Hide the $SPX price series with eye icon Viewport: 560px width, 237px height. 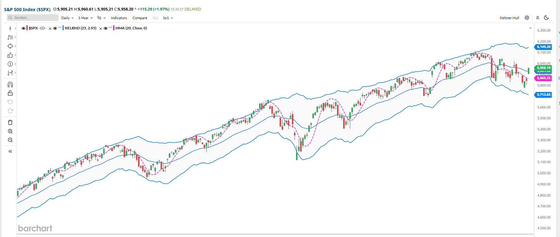[x=23, y=28]
